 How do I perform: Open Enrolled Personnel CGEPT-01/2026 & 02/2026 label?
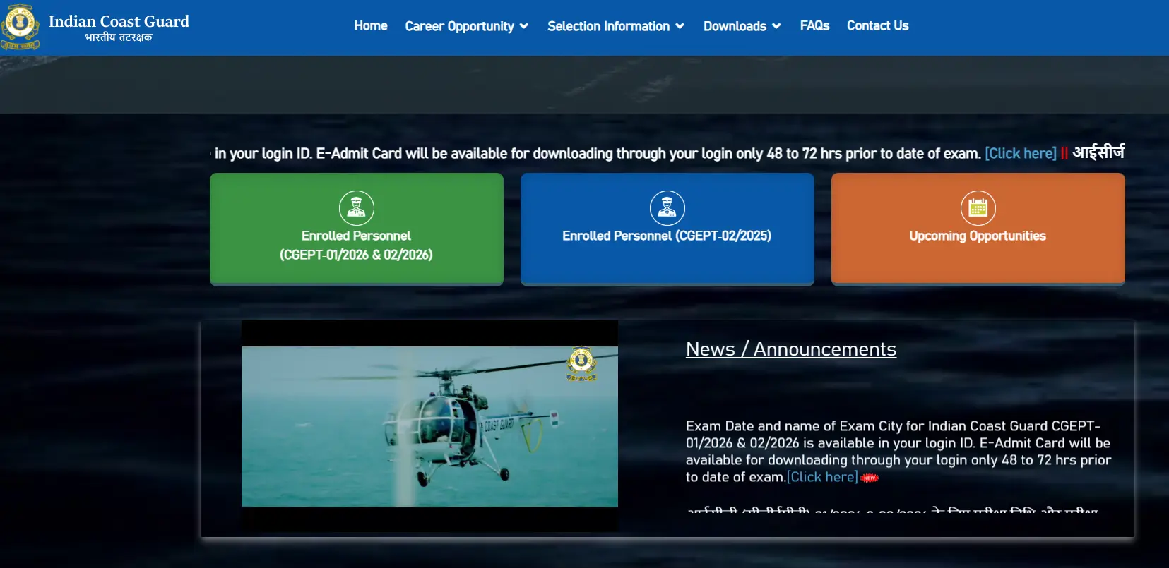pos(357,246)
